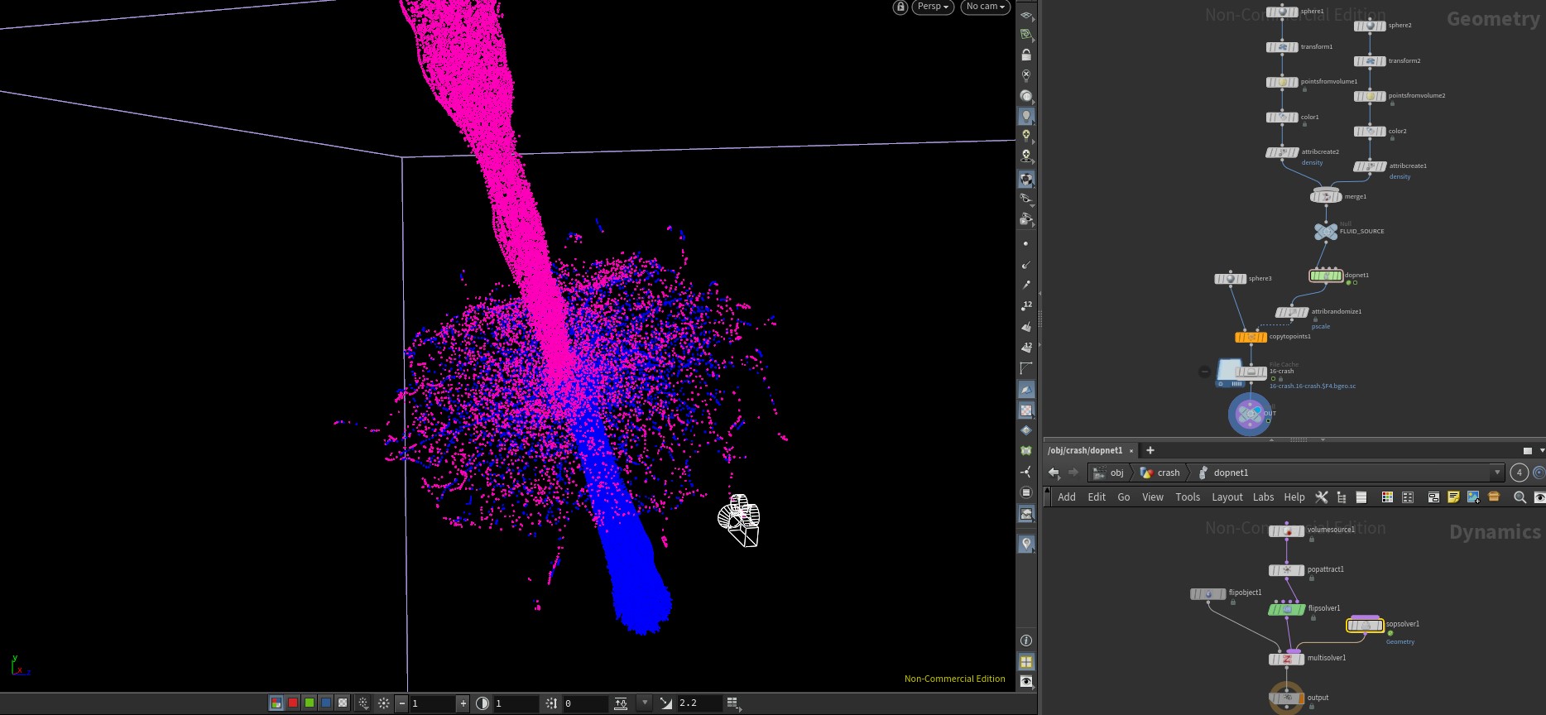Open the Layout menu

click(x=1227, y=497)
